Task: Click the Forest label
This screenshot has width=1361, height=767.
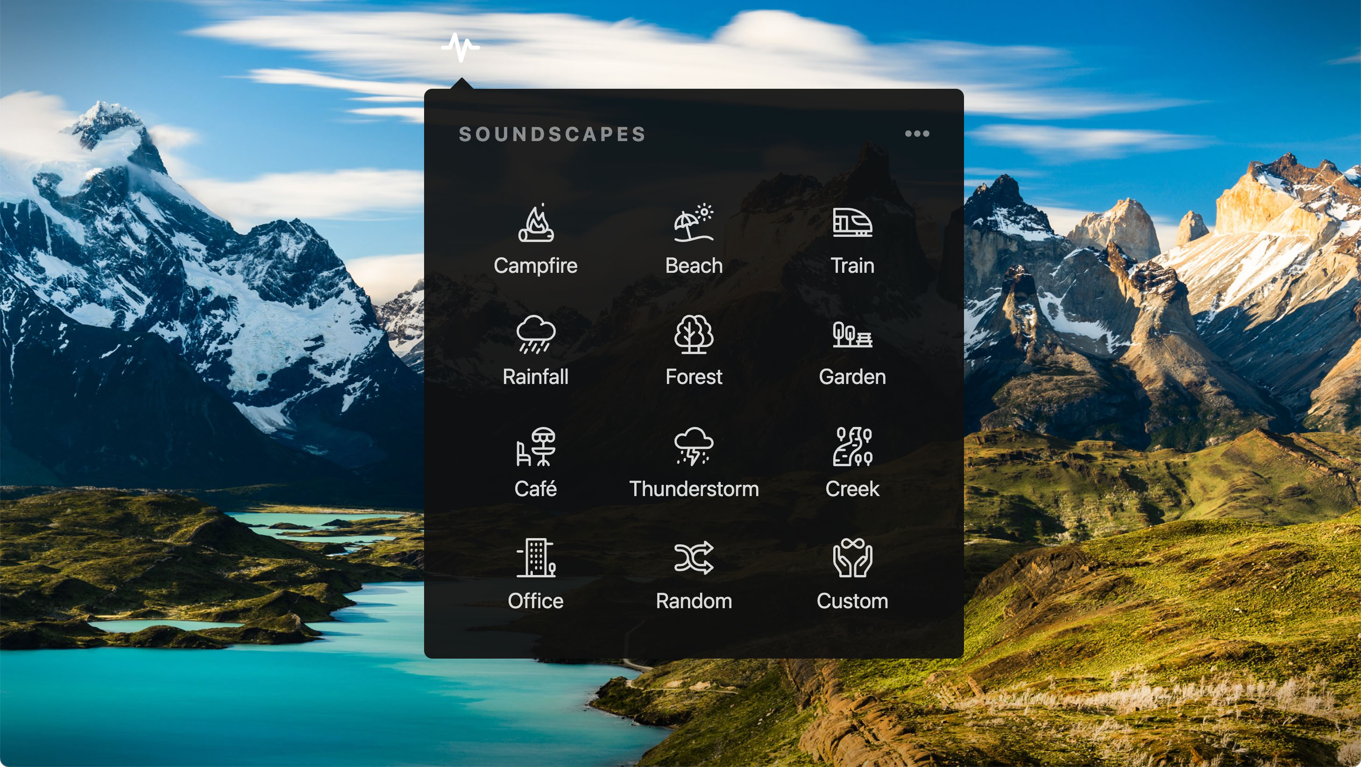Action: (x=694, y=376)
